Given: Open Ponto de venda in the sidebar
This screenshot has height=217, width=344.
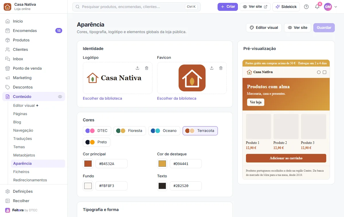Looking at the screenshot, I should (x=34, y=68).
